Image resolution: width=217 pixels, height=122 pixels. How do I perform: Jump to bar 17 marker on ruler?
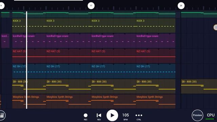[91, 6]
